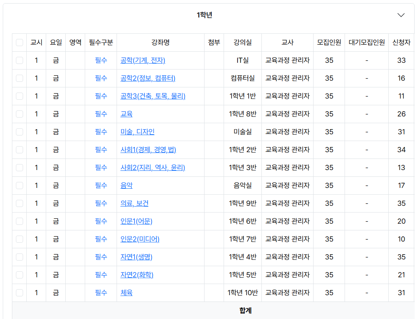Image resolution: width=415 pixels, height=319 pixels.
Task: Click the 강좌명 column header
Action: coord(160,42)
